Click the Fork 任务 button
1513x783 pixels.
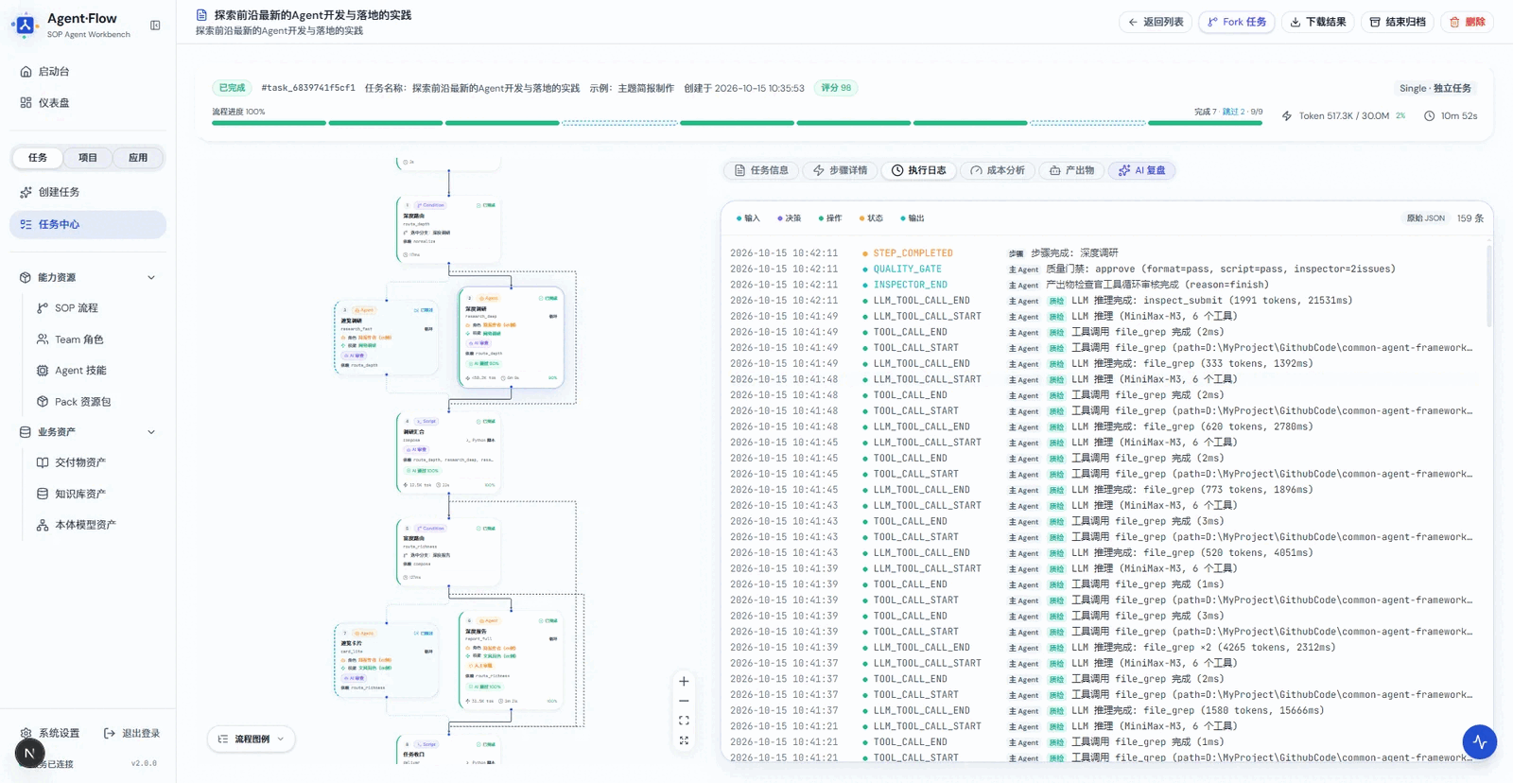(1237, 22)
